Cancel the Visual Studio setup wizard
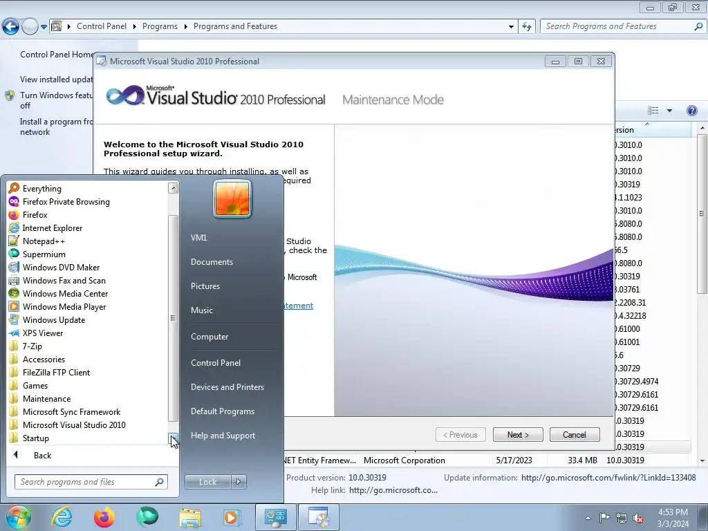 [575, 435]
